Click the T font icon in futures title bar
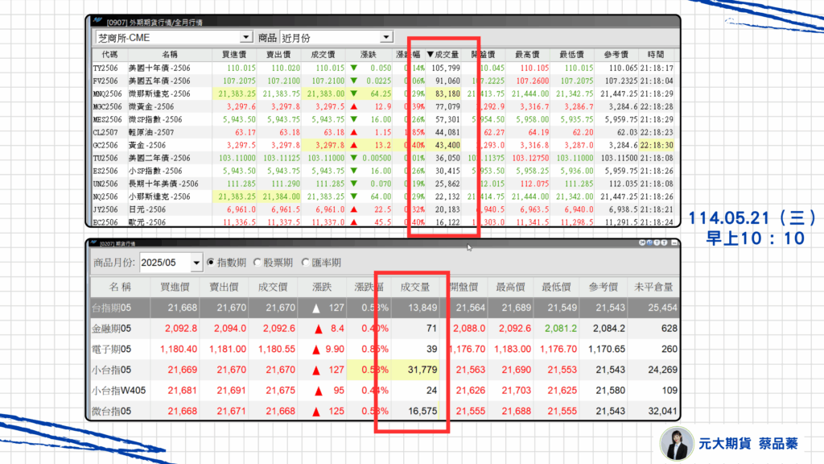 pos(664,242)
